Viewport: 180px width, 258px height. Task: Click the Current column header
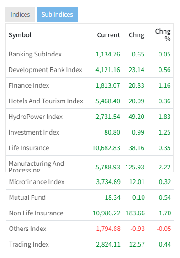(108, 35)
